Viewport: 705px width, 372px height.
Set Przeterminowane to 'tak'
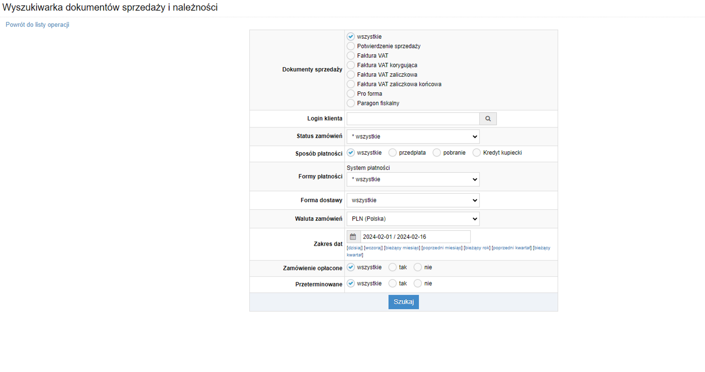tap(392, 283)
